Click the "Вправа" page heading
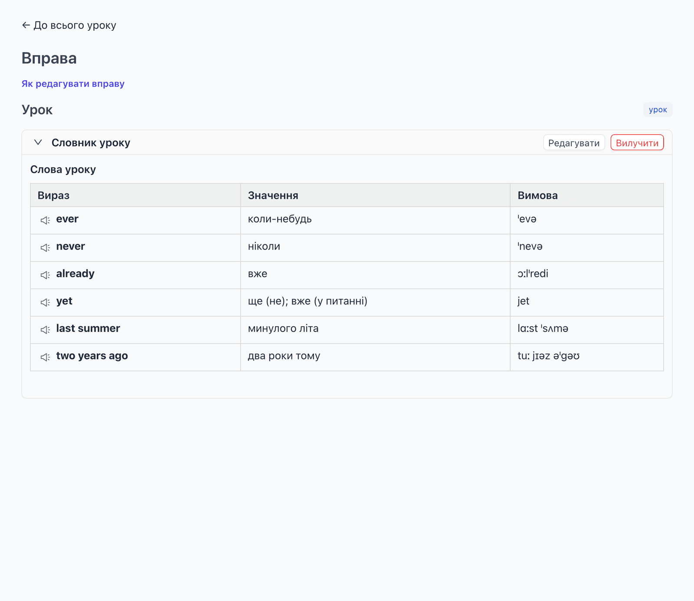 [x=49, y=58]
